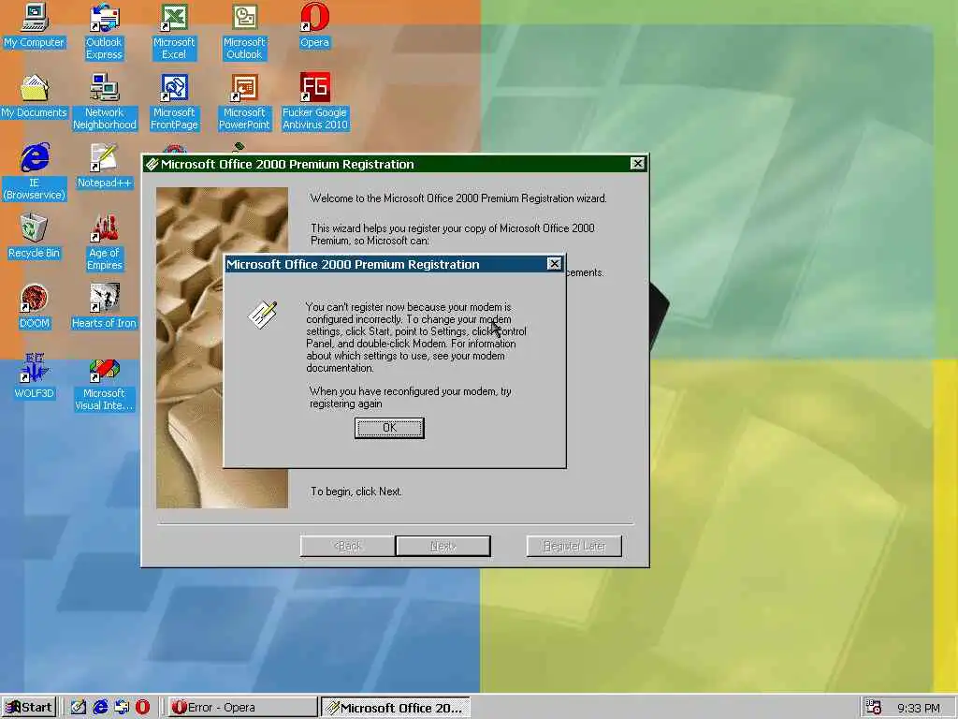Switch to Error - Opera taskbar button
The image size is (958, 719).
point(242,708)
